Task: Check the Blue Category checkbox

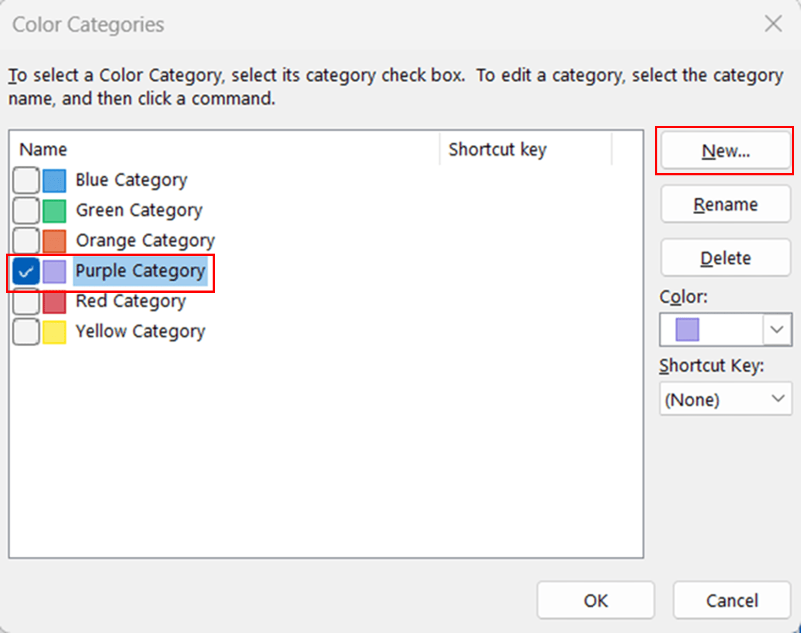Action: [26, 180]
